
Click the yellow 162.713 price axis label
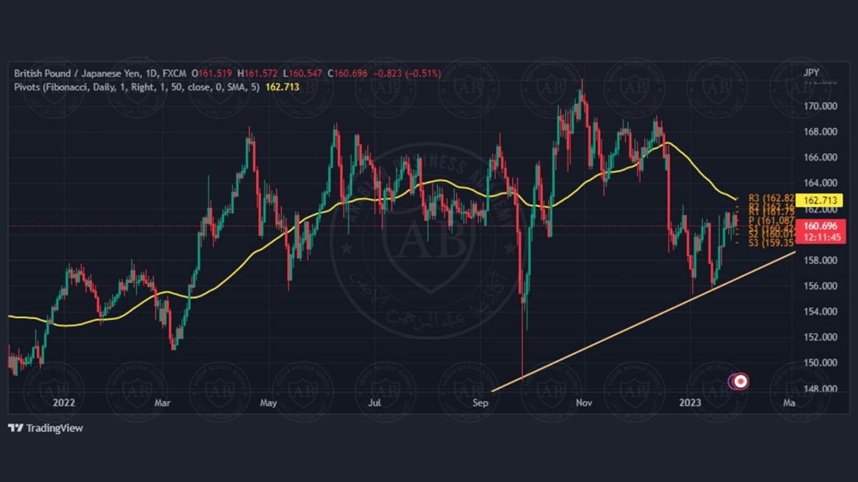pos(820,200)
